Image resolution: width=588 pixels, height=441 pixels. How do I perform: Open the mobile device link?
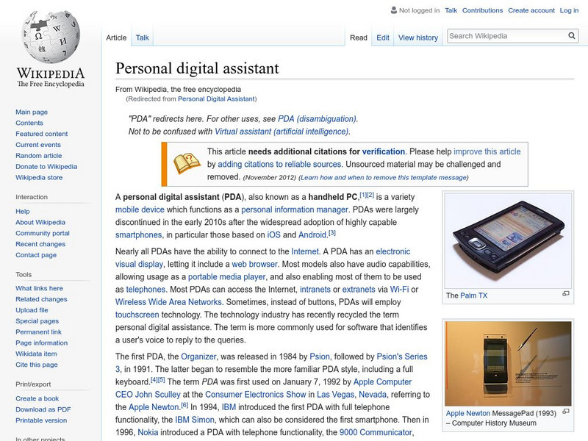140,209
